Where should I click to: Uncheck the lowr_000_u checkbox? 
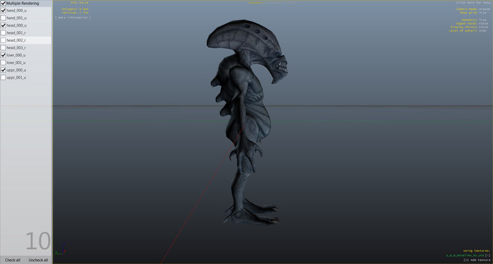click(x=4, y=55)
